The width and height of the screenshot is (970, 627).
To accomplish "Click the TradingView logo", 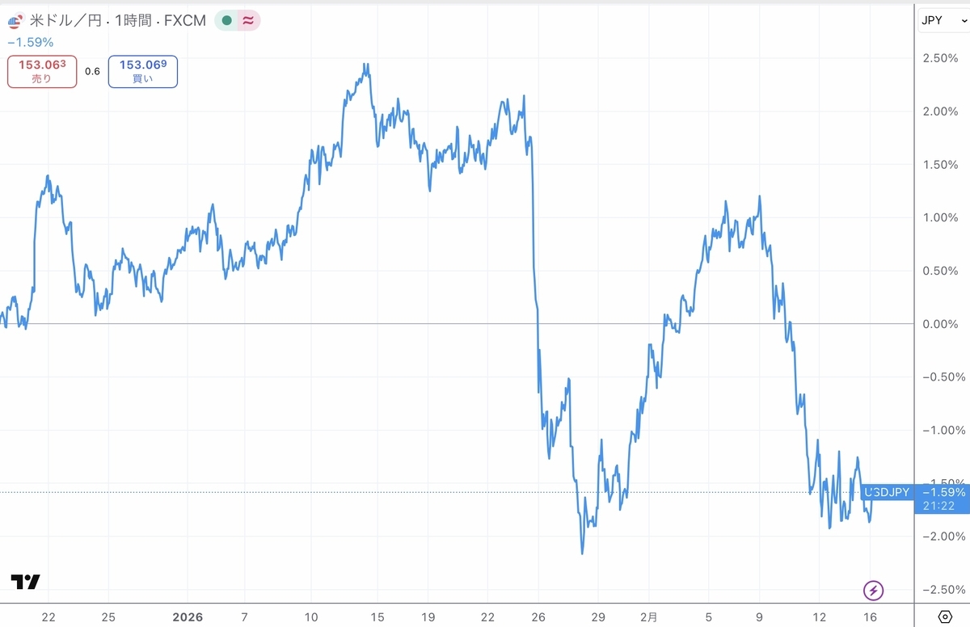I will point(25,582).
